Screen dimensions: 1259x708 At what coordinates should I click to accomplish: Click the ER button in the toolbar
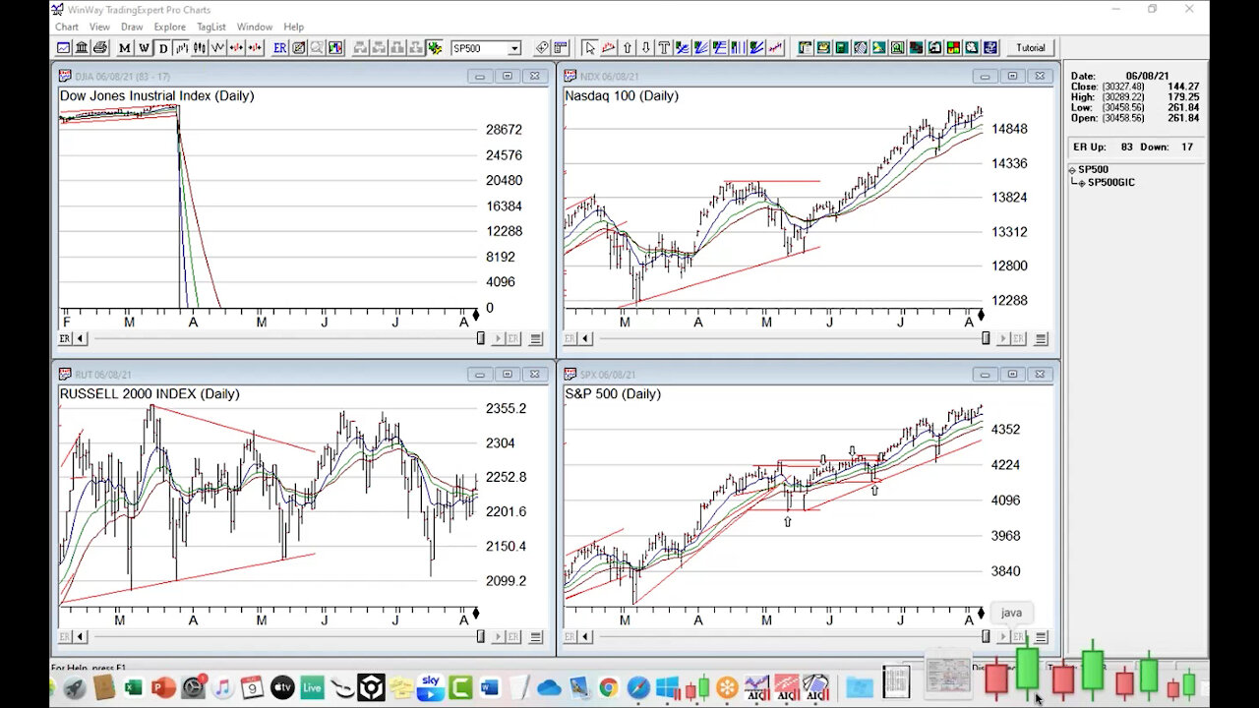[280, 47]
